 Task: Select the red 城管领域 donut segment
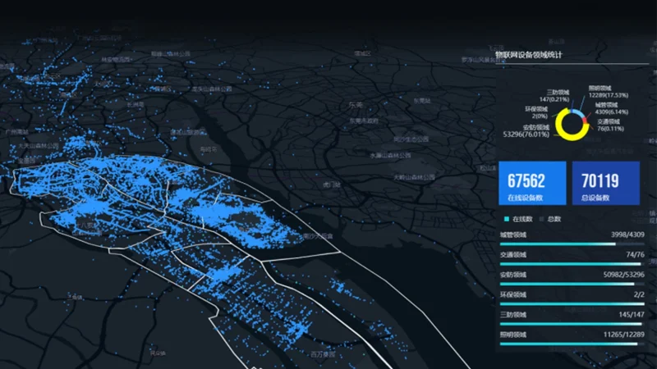click(x=585, y=121)
